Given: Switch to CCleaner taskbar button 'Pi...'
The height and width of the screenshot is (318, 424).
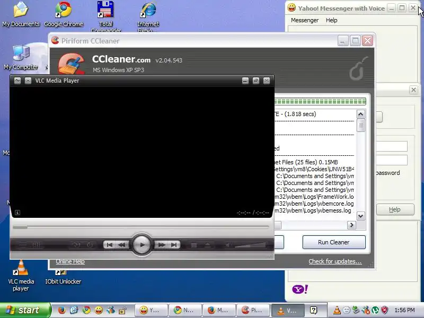Looking at the screenshot, I should 253,310.
